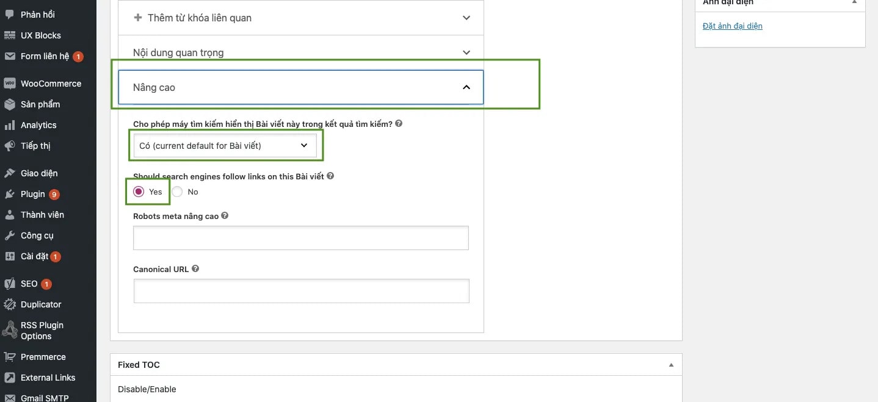
Task: Open the External Links menu item
Action: tap(48, 378)
